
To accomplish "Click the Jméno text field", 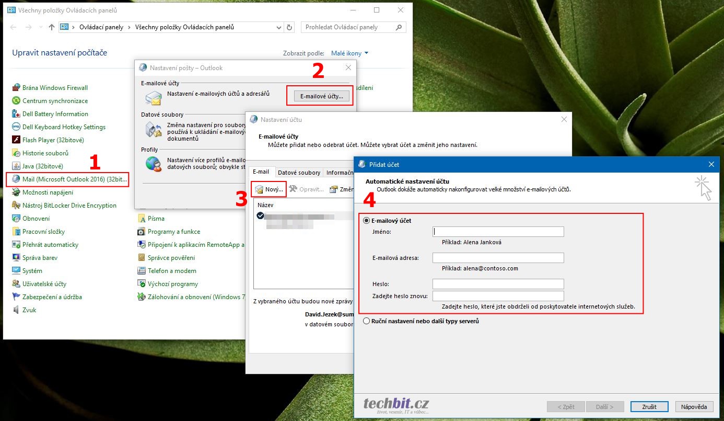I will pos(498,232).
